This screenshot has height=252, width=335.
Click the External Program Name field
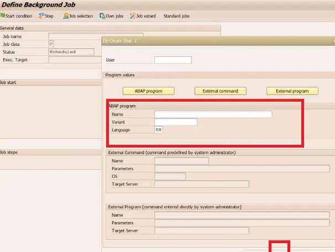coord(242,215)
